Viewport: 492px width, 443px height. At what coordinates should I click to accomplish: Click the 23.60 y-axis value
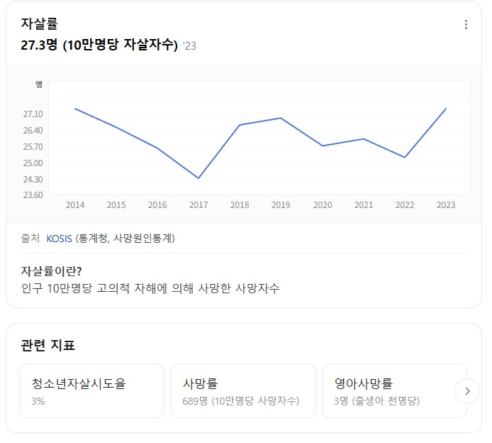click(x=33, y=195)
